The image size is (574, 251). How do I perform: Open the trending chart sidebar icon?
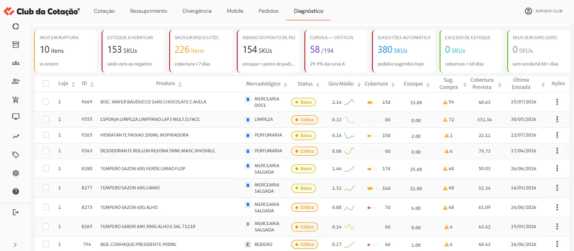tap(16, 137)
